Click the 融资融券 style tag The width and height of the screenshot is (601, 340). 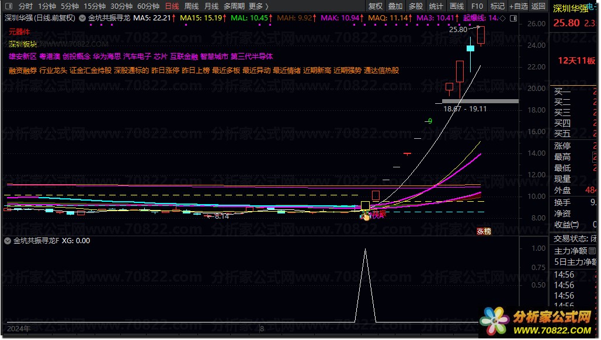pyautogui.click(x=23, y=71)
